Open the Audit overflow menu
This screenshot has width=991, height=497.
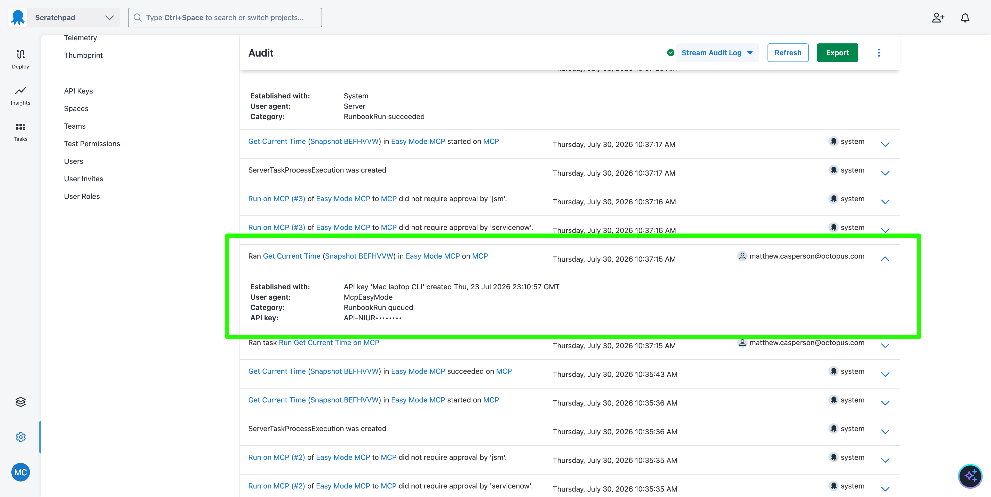pos(879,53)
